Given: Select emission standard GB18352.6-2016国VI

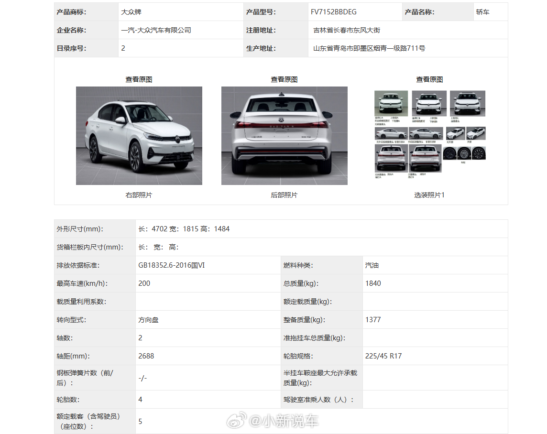Looking at the screenshot, I should pos(171,265).
